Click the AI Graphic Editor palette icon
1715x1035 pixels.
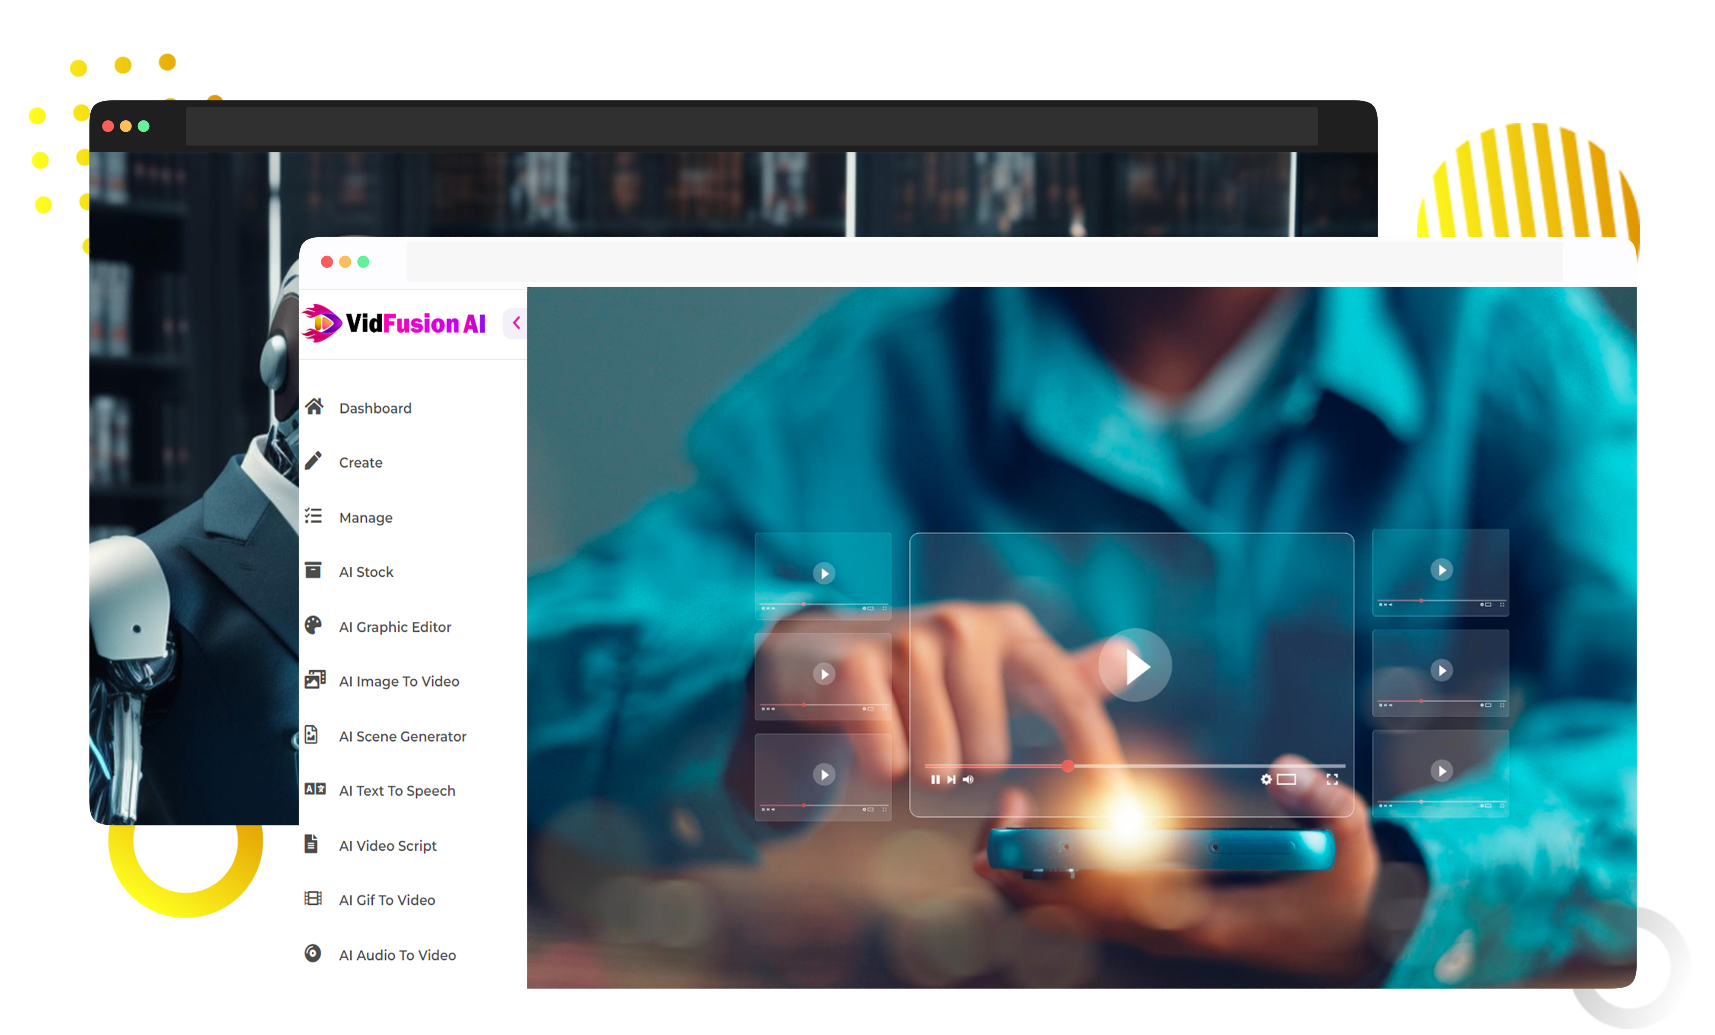(x=313, y=626)
